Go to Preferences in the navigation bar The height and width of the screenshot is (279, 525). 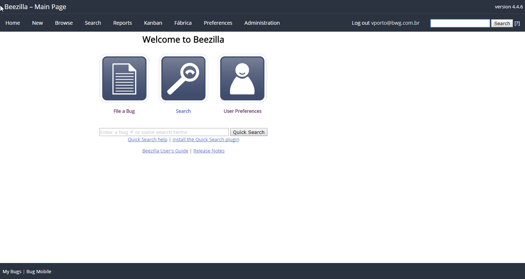tap(218, 23)
